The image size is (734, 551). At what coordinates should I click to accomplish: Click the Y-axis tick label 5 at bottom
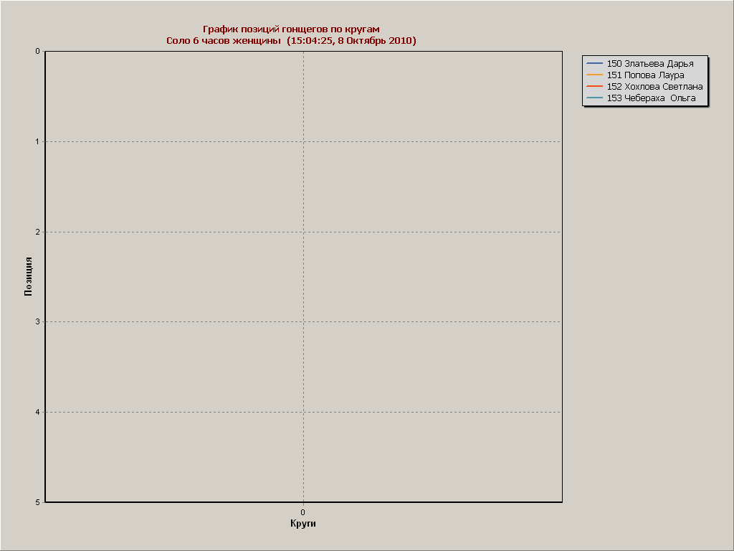pos(37,502)
